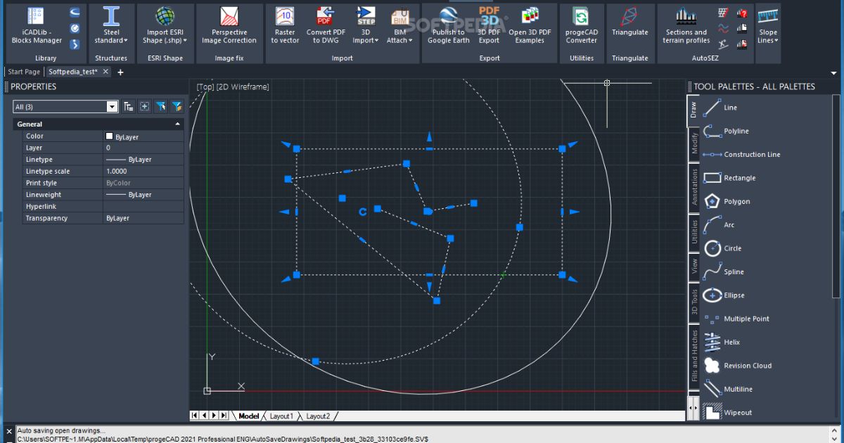Open the Layout2 tab
This screenshot has height=443, width=844.
pyautogui.click(x=318, y=416)
